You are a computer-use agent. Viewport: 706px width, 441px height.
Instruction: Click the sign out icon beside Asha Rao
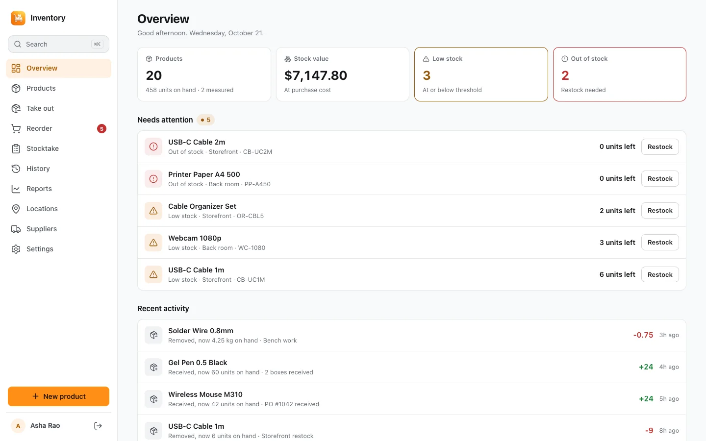98,426
